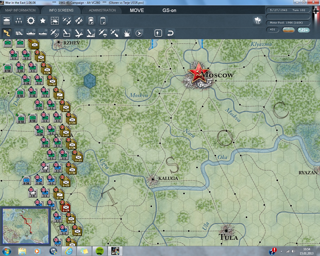This screenshot has height=256, width=320.
Task: Select the F3 Naval transport mode icon
Action: (x=31, y=33)
